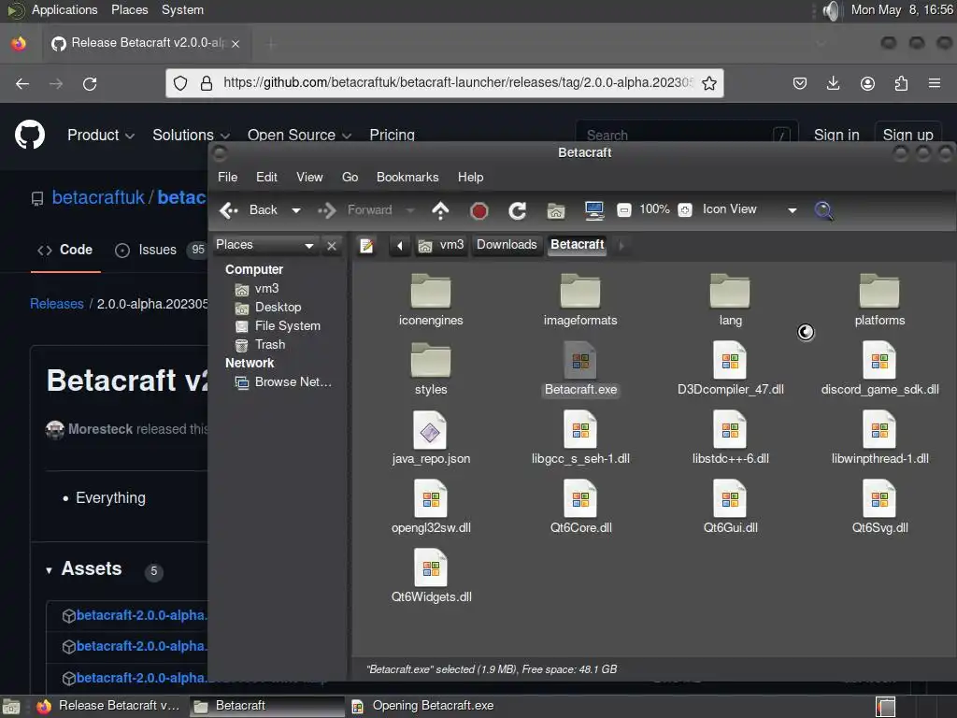The height and width of the screenshot is (718, 957).
Task: Bookmark this page with the star icon
Action: point(708,83)
